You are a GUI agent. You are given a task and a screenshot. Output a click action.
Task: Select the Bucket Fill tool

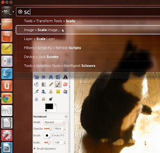point(36,84)
